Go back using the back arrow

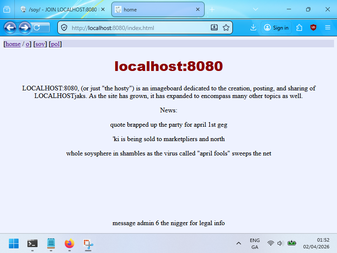(10, 28)
